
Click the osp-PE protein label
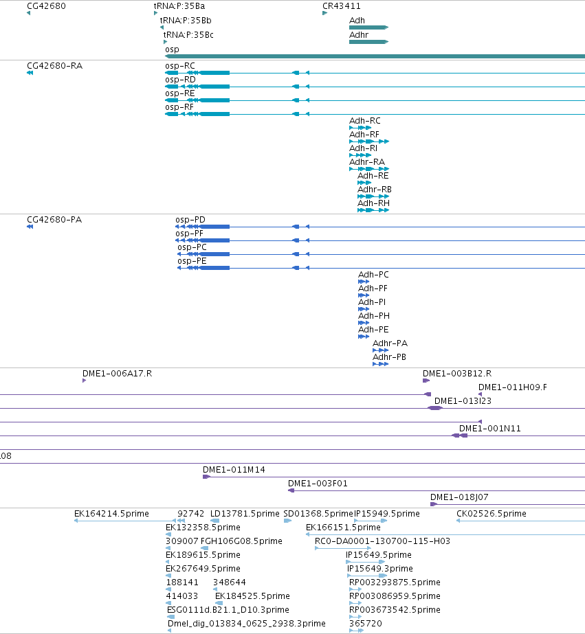(x=192, y=261)
